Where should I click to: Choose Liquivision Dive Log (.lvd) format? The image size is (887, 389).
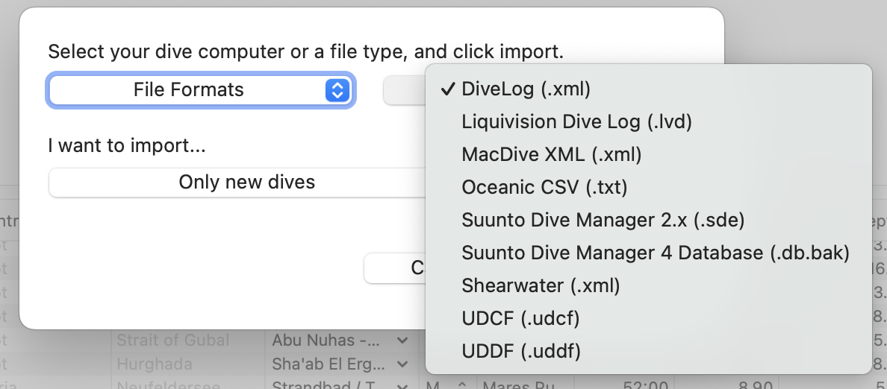coord(576,122)
